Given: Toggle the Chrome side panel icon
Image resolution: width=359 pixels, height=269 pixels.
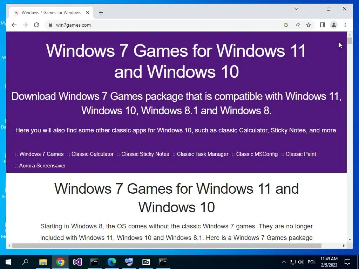Looking at the screenshot, I should [x=323, y=25].
